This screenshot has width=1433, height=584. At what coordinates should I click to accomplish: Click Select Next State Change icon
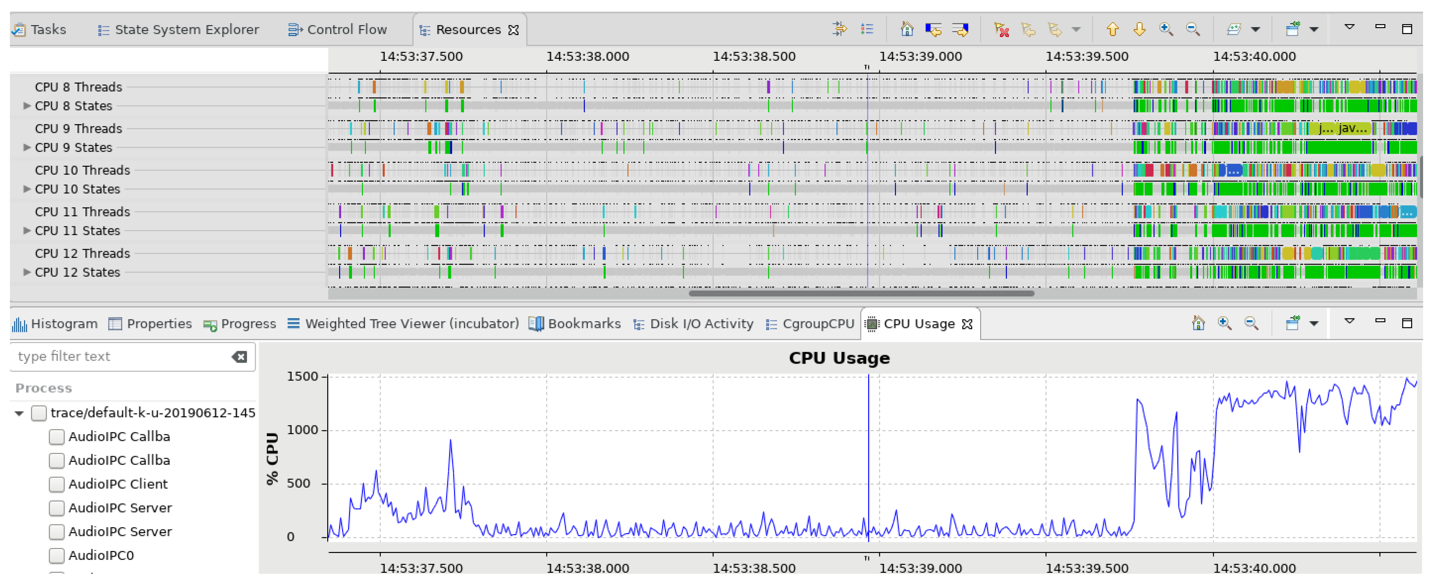960,29
